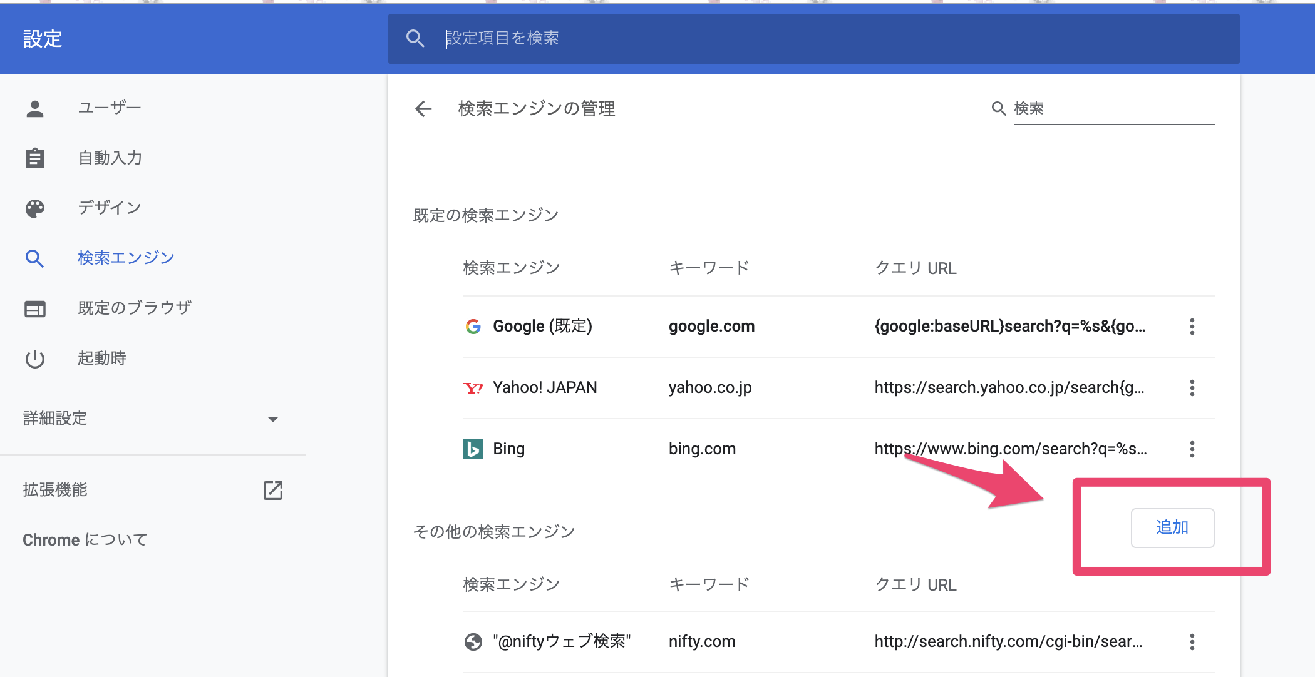Viewport: 1315px width, 677px height.
Task: Click the palette icon for デザイン
Action: pos(35,208)
